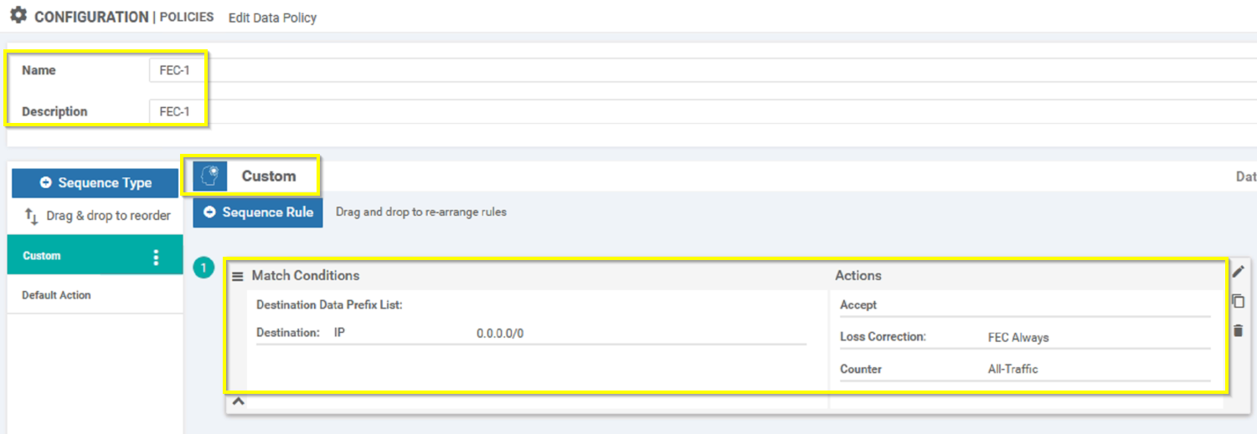
Task: Click the drag & drop reorder arrows icon
Action: coord(32,216)
